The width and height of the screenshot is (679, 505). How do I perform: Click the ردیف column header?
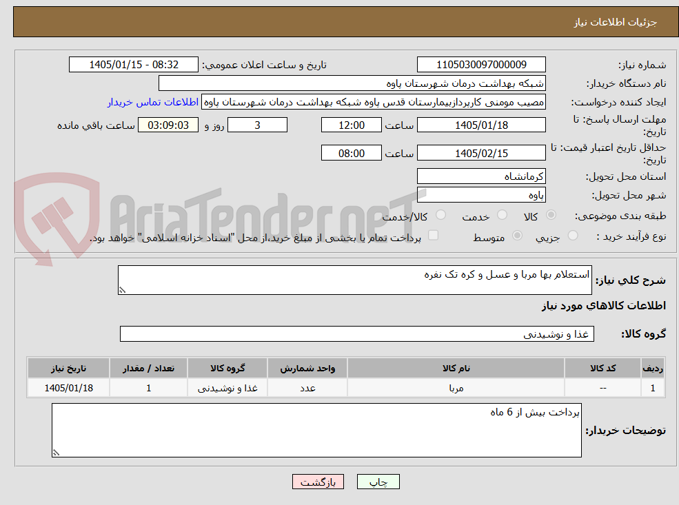click(653, 369)
